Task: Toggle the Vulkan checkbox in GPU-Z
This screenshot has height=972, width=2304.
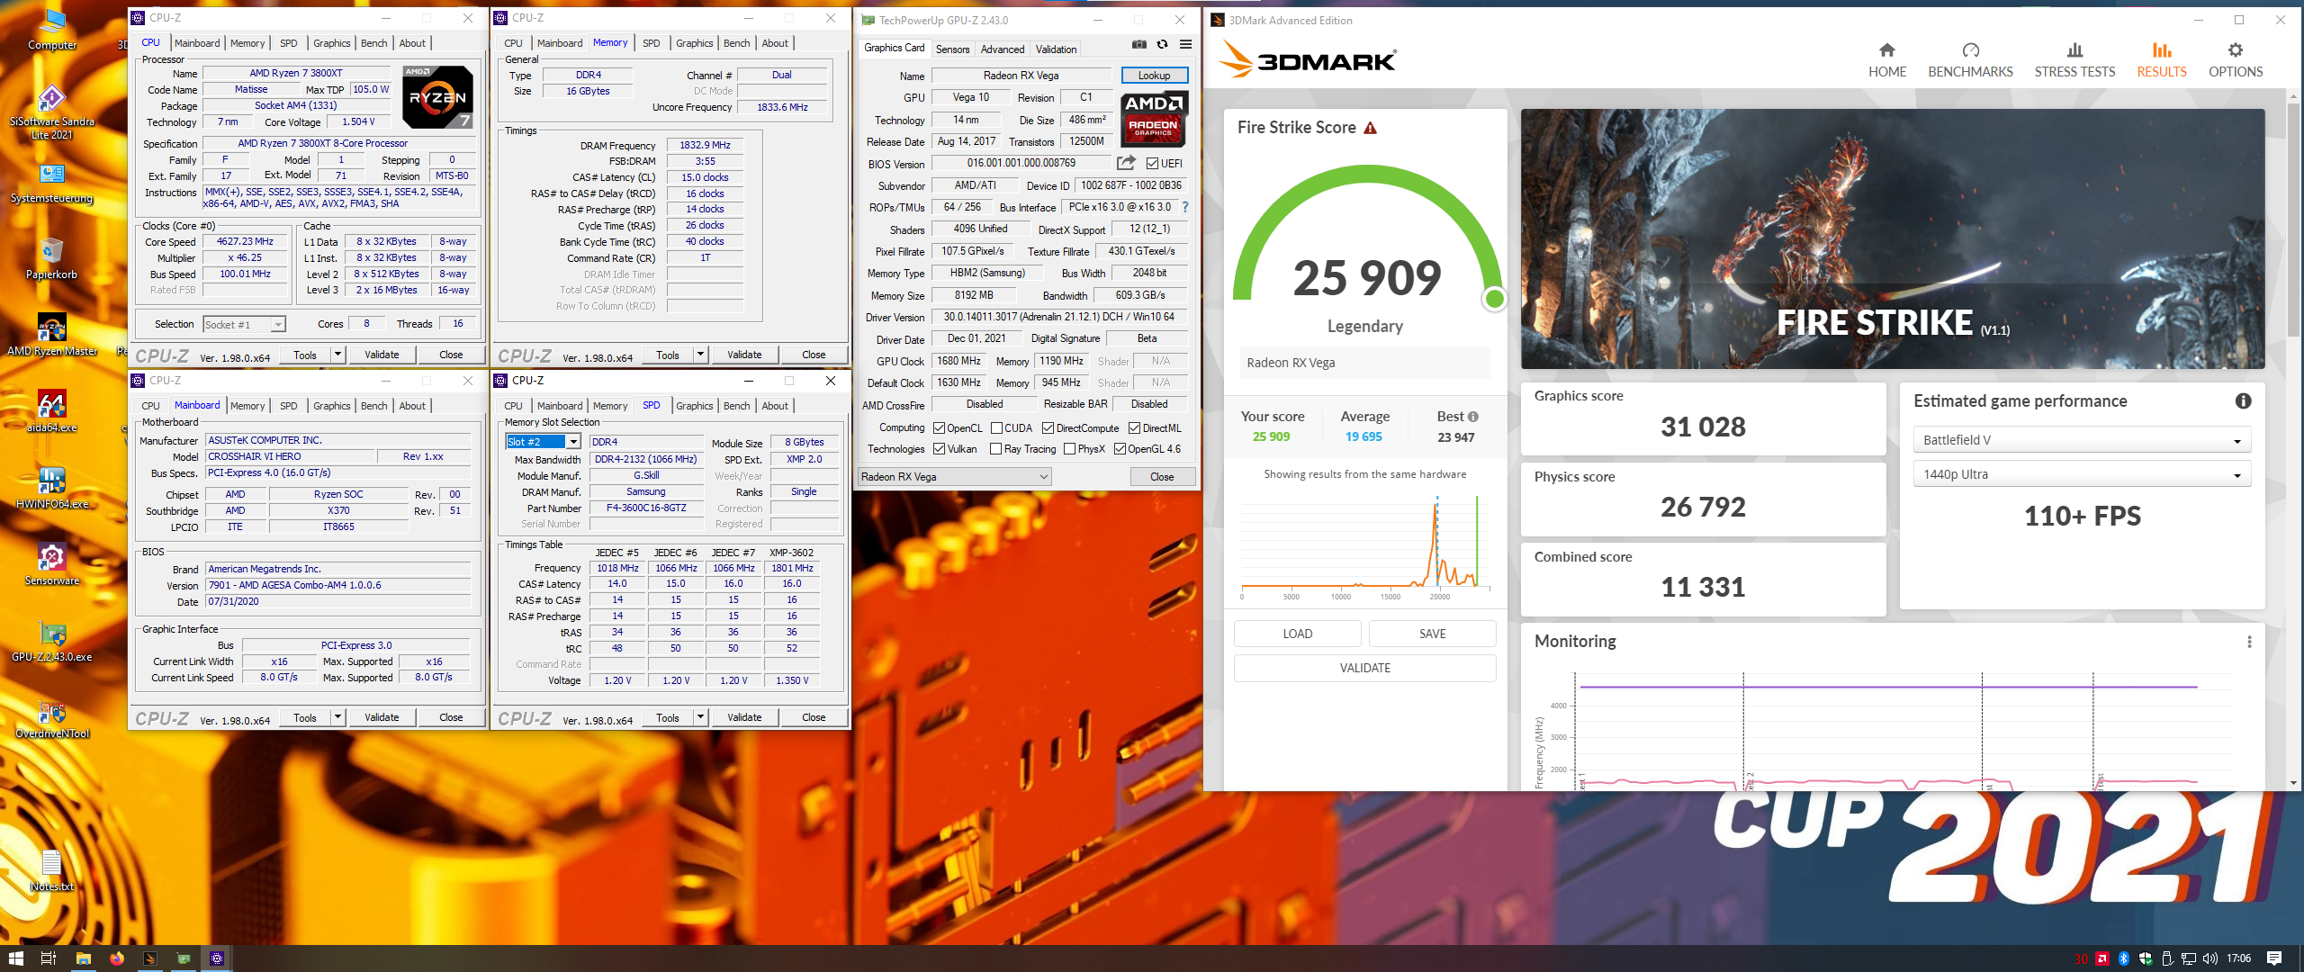Action: (x=939, y=448)
